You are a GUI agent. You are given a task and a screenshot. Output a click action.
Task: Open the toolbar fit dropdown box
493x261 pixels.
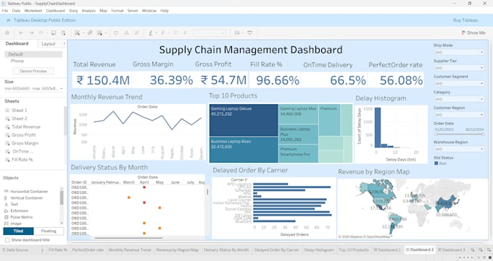point(210,33)
